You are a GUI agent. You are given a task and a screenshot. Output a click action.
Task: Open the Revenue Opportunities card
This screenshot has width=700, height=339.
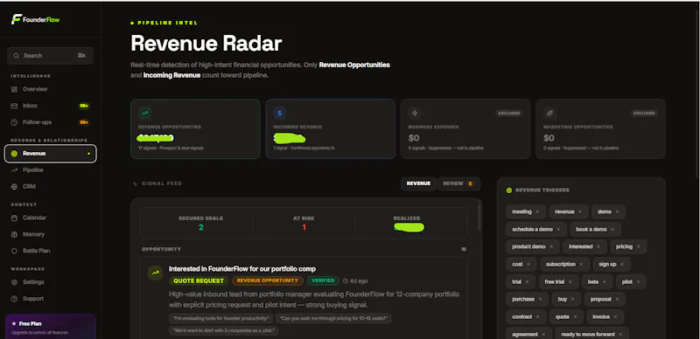click(x=195, y=129)
